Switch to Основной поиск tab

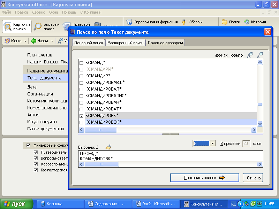[x=89, y=43]
